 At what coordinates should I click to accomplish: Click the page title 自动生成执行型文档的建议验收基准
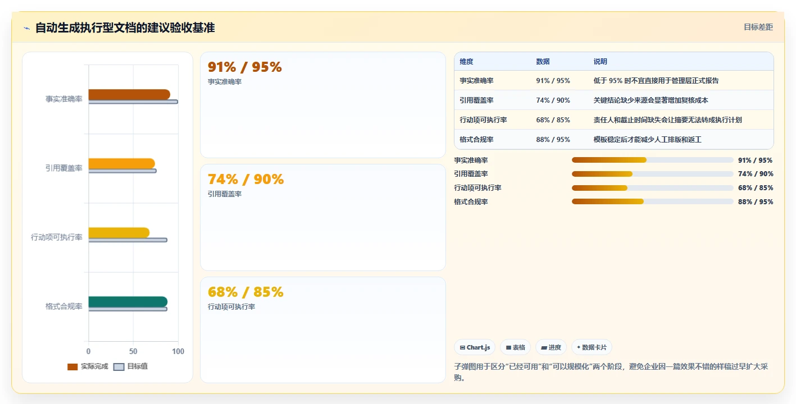tap(125, 27)
